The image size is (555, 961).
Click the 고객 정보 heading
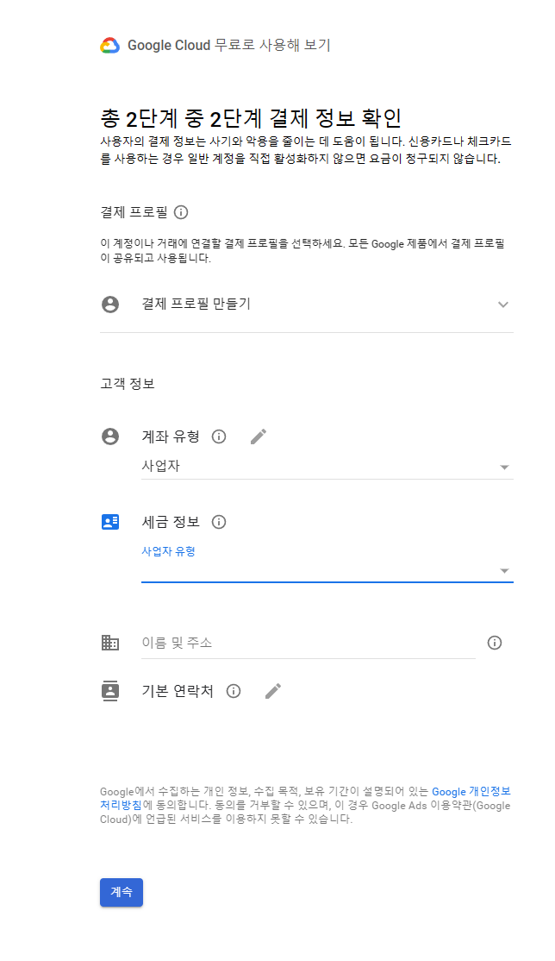(128, 384)
